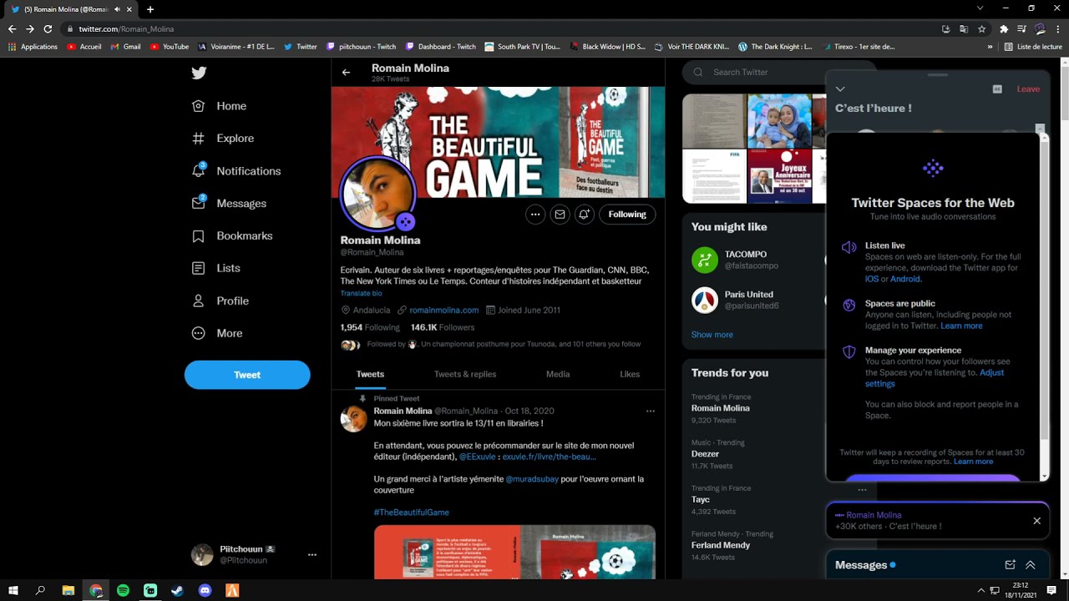Open Messages in the sidebar
This screenshot has height=601, width=1069.
click(230, 204)
